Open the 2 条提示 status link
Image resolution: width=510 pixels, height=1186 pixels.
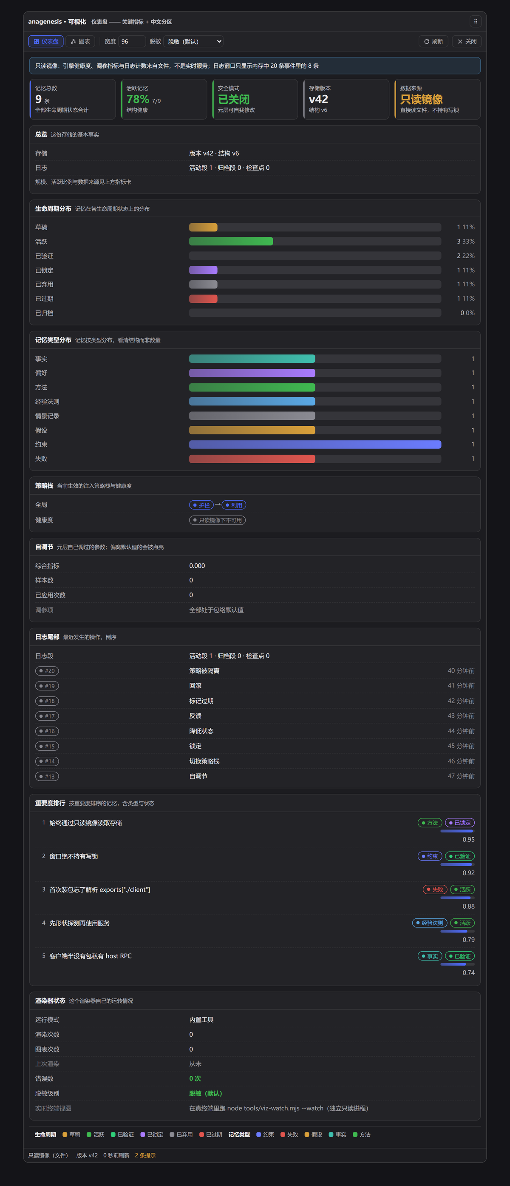tap(145, 1156)
